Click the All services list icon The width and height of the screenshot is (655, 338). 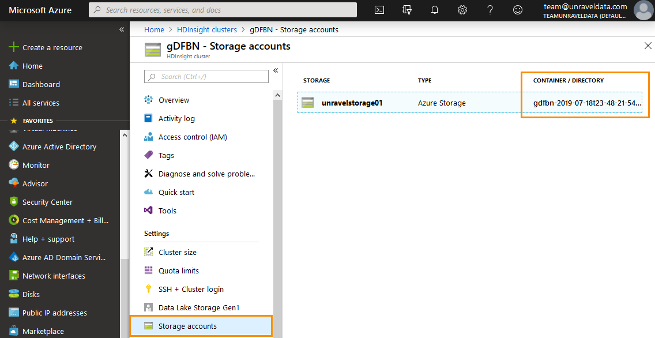(14, 102)
